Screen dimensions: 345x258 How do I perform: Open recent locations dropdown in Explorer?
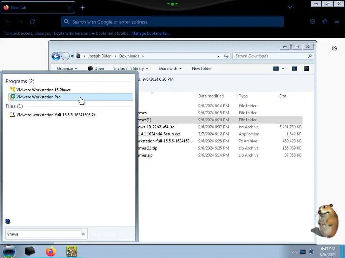(x=72, y=56)
